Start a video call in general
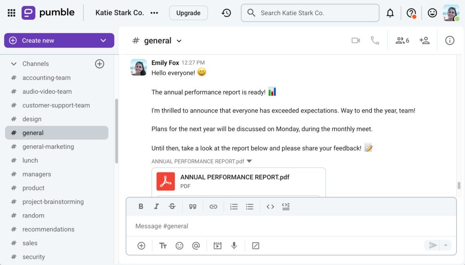The height and width of the screenshot is (265, 465). 355,41
